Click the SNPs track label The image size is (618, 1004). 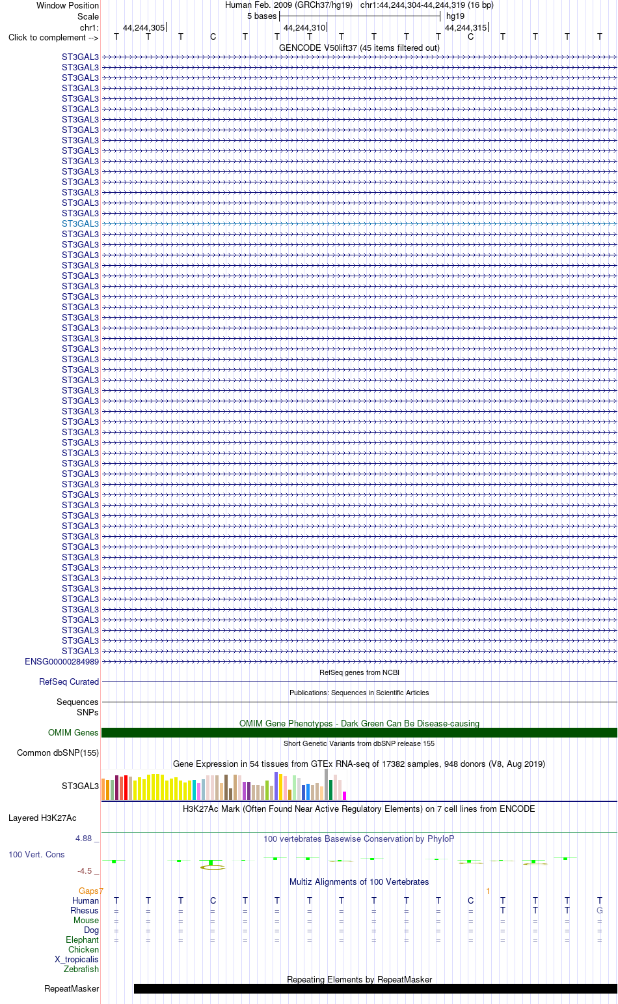[88, 712]
